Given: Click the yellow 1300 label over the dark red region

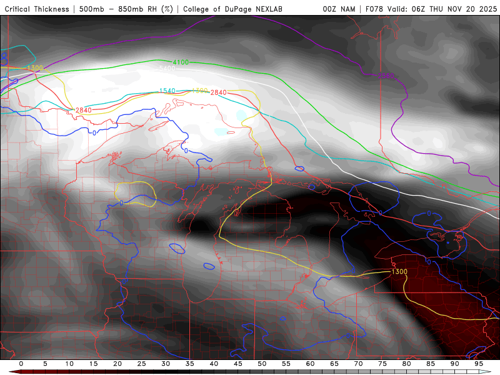Looking at the screenshot, I should pyautogui.click(x=399, y=271).
